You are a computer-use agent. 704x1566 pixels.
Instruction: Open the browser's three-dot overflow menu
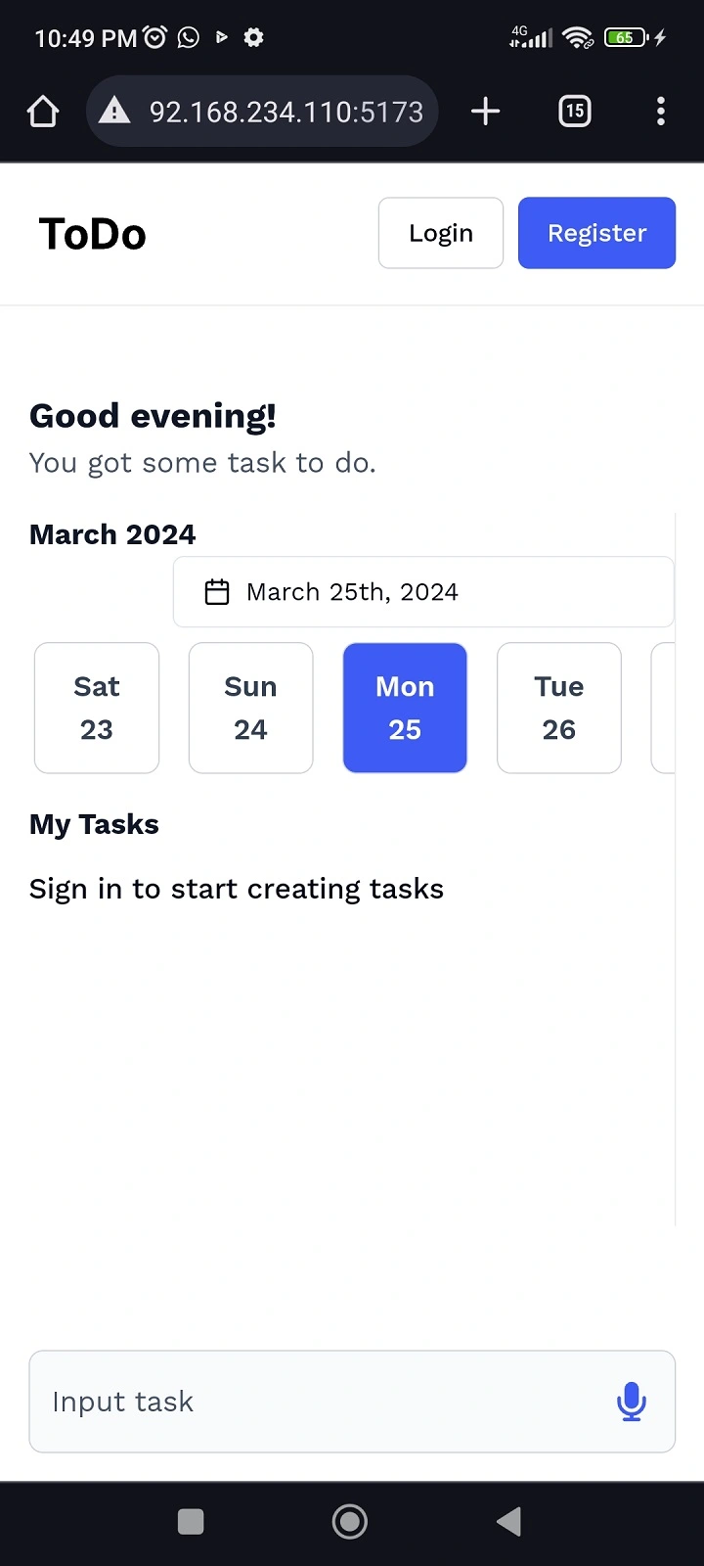pos(661,111)
